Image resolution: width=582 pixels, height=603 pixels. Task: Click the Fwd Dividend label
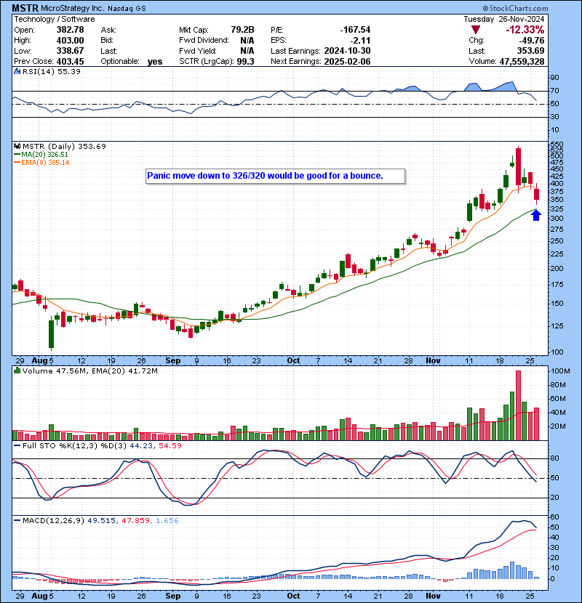point(204,40)
